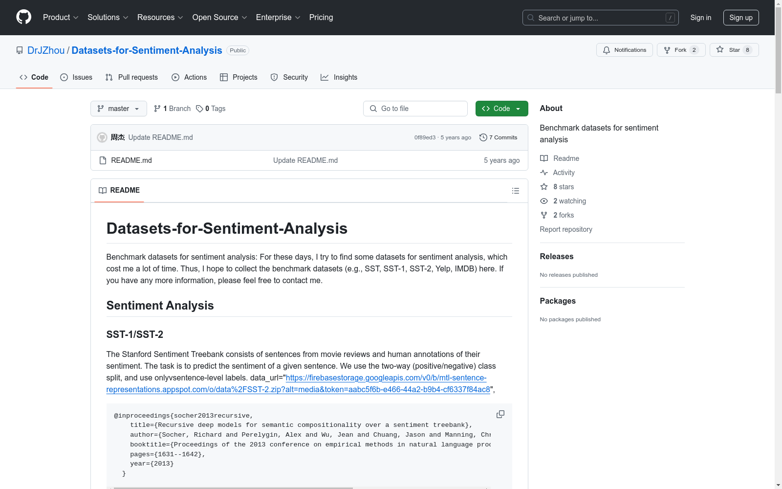View the 0 Tags list
This screenshot has width=782, height=489.
point(211,109)
